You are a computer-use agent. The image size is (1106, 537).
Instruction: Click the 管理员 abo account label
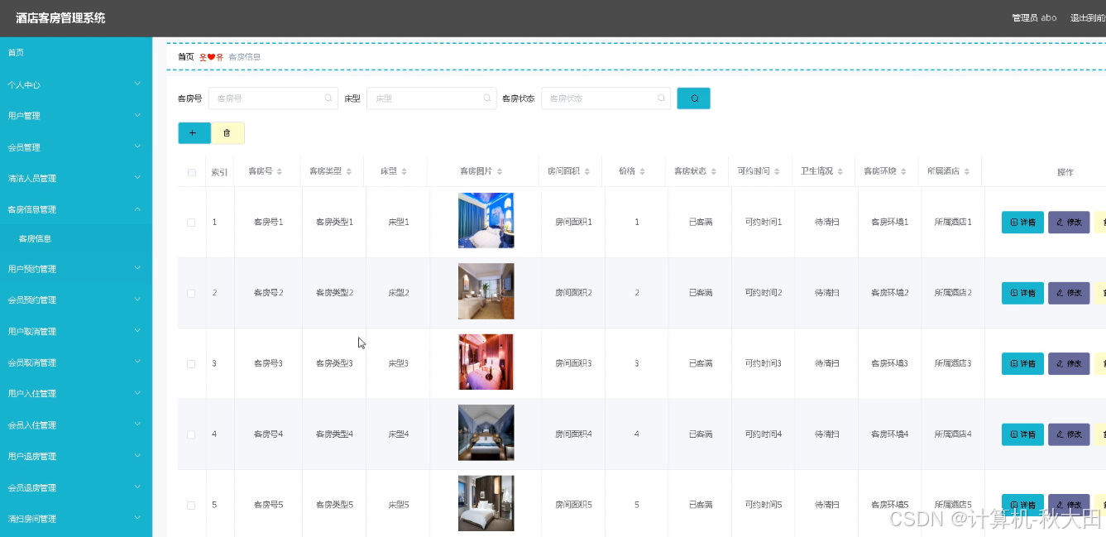[x=1034, y=18]
